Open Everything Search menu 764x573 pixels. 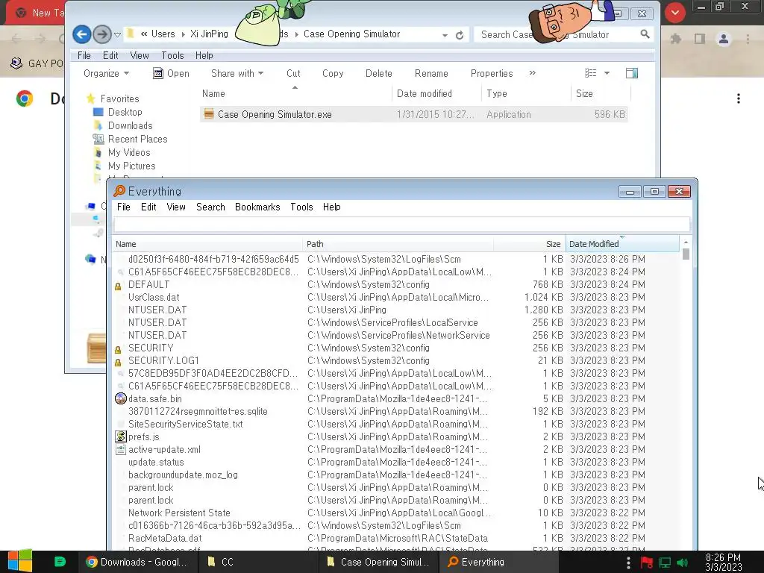coord(210,207)
